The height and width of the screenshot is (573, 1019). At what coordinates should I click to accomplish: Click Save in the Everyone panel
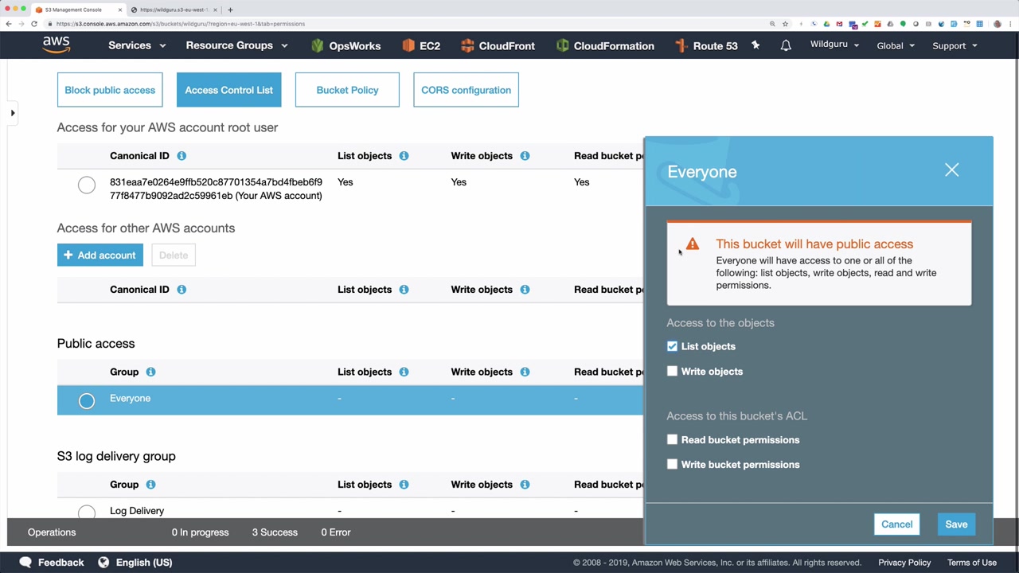[x=956, y=524]
